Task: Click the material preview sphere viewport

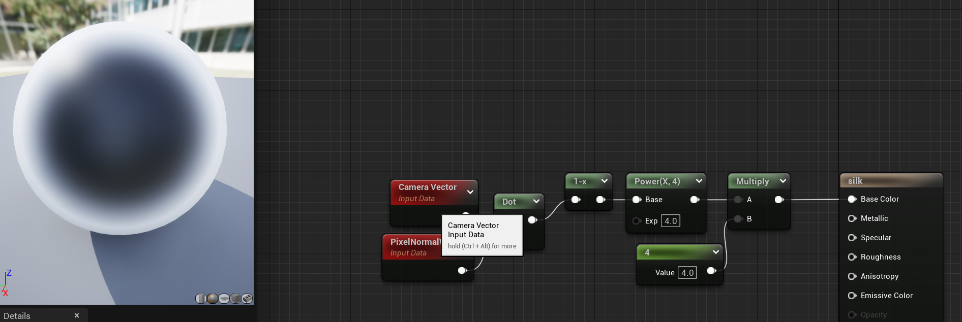Action: pos(121,128)
